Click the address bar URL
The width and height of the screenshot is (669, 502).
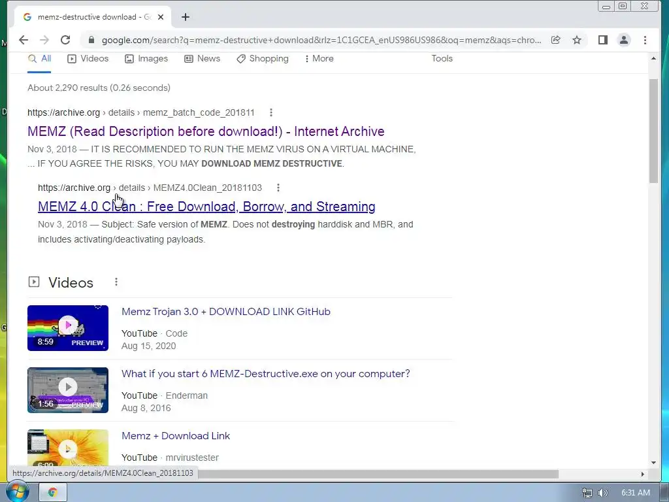[x=321, y=40]
